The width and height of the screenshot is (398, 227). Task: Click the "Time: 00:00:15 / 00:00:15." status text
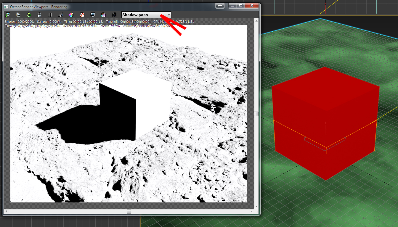coord(84,22)
